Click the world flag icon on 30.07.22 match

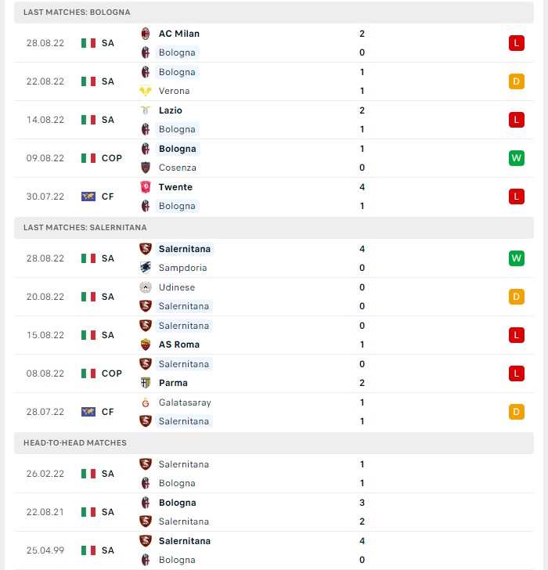coord(88,197)
